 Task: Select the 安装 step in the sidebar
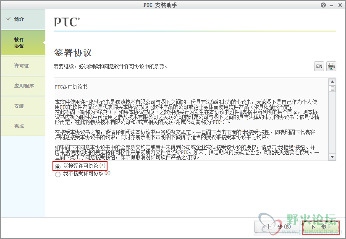(23, 106)
